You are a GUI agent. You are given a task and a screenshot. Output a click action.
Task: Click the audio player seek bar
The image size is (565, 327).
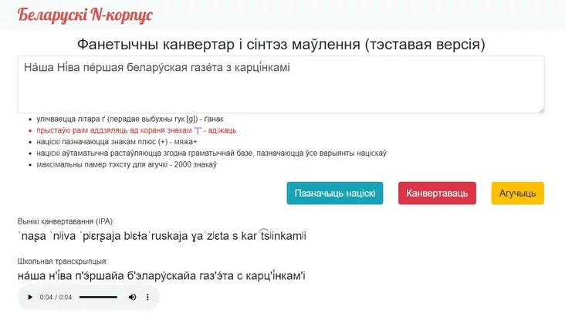coord(98,297)
